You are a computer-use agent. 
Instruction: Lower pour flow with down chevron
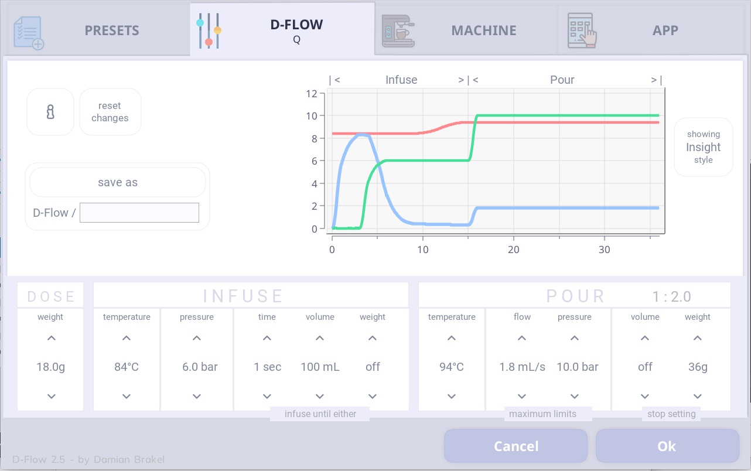522,396
